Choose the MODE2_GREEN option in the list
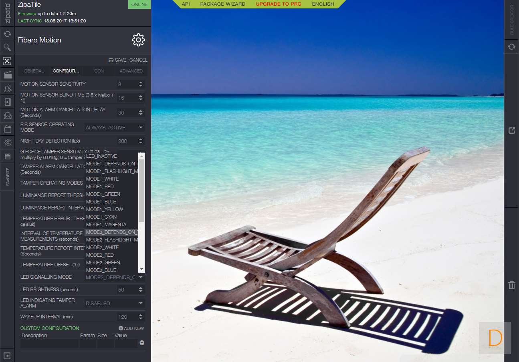Image resolution: width=519 pixels, height=362 pixels. point(103,263)
